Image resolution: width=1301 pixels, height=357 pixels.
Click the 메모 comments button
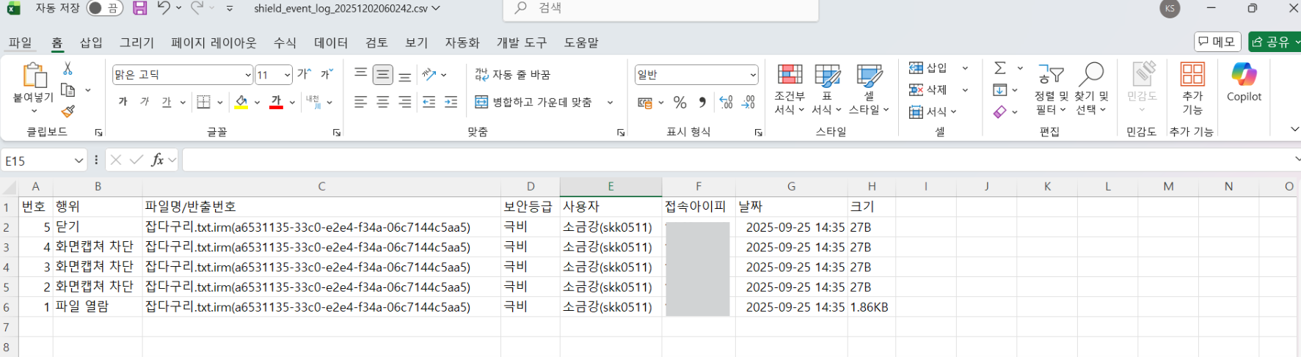(1217, 43)
